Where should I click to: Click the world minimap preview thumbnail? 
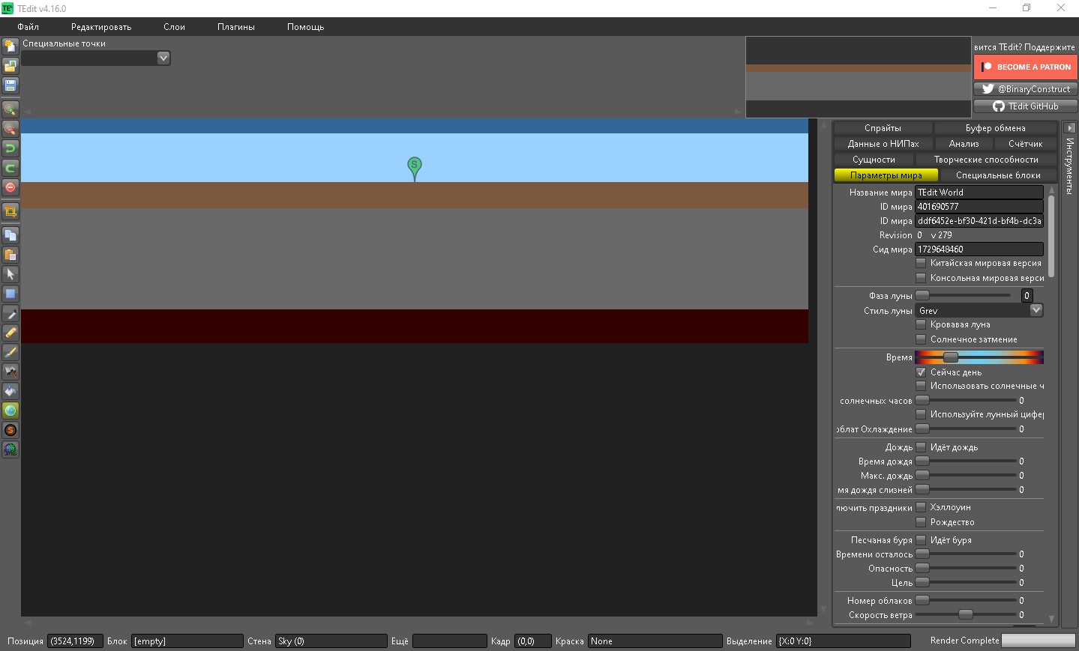858,77
